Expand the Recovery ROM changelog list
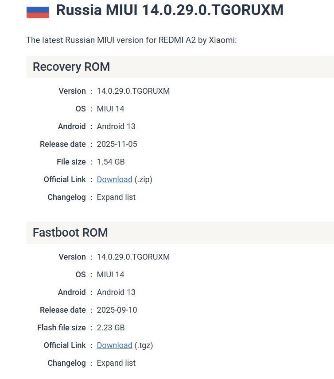 [116, 197]
